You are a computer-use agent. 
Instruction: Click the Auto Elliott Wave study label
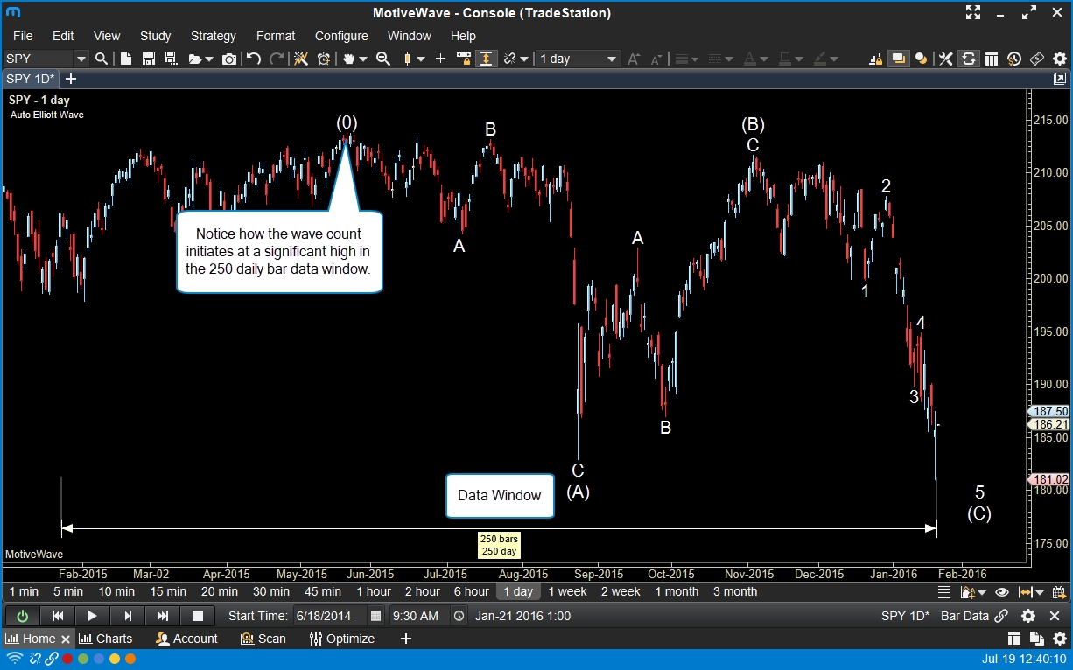pyautogui.click(x=47, y=115)
